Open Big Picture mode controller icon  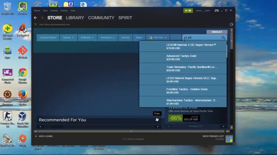(216, 10)
